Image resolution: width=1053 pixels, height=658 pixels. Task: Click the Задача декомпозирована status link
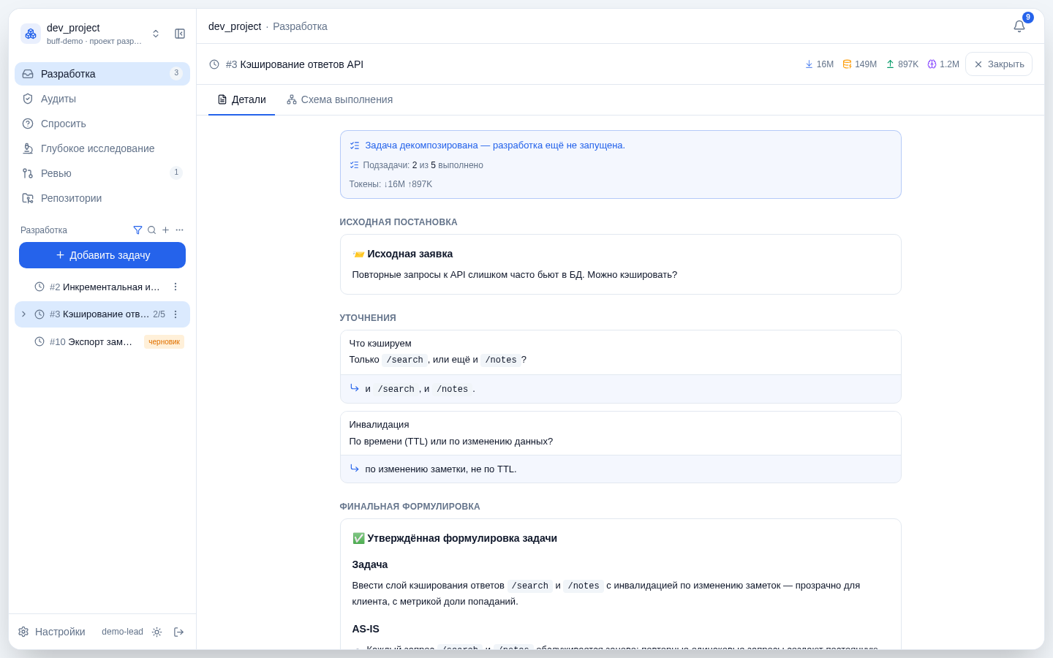[x=495, y=145]
